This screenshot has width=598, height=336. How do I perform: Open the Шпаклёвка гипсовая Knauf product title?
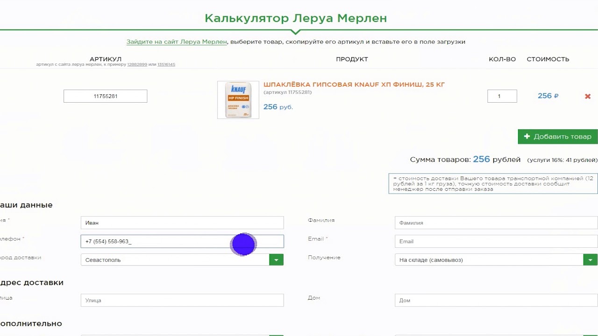coord(354,84)
